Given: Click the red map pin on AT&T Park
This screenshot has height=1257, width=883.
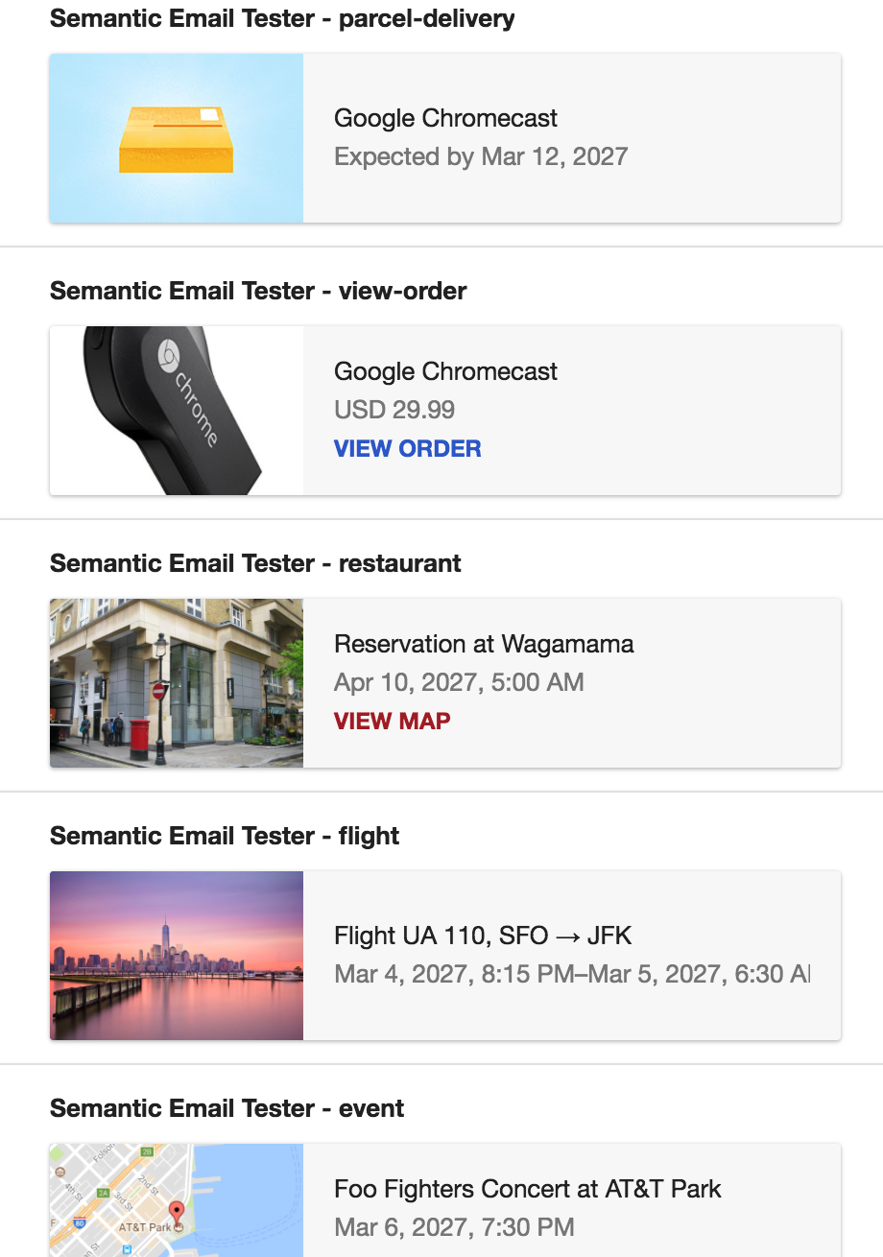Looking at the screenshot, I should tap(176, 1211).
